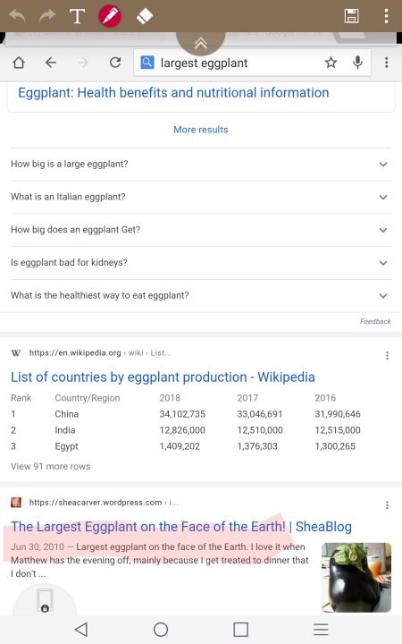Screen dimensions: 402x644
Task: Open the annotation toolbar overflow menu
Action: 386,16
